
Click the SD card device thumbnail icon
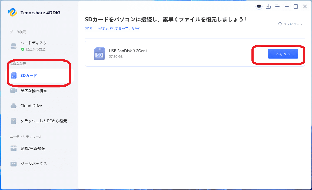point(99,53)
